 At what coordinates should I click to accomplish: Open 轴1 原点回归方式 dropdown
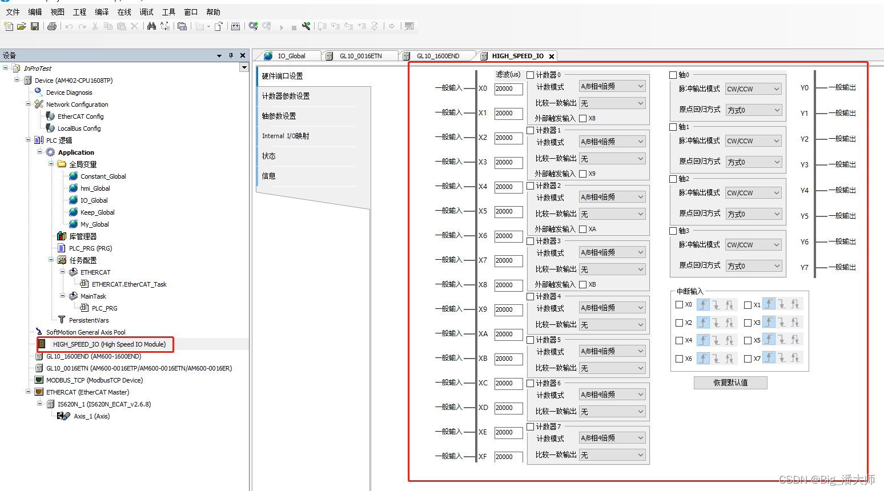click(753, 162)
